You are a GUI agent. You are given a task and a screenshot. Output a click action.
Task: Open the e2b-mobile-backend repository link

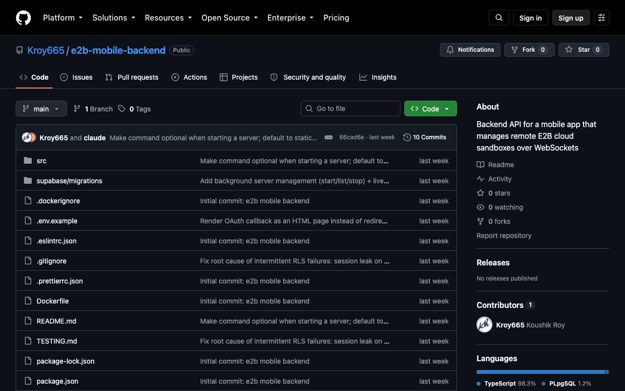point(118,50)
